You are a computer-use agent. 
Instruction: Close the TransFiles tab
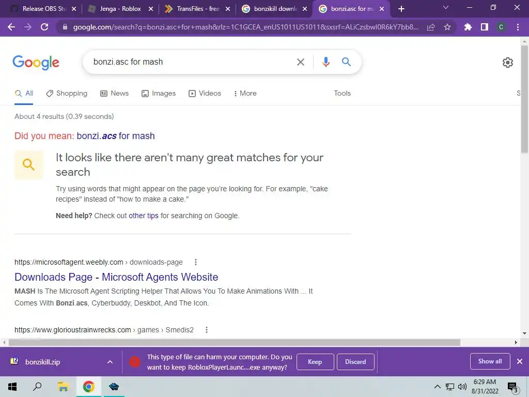[228, 9]
